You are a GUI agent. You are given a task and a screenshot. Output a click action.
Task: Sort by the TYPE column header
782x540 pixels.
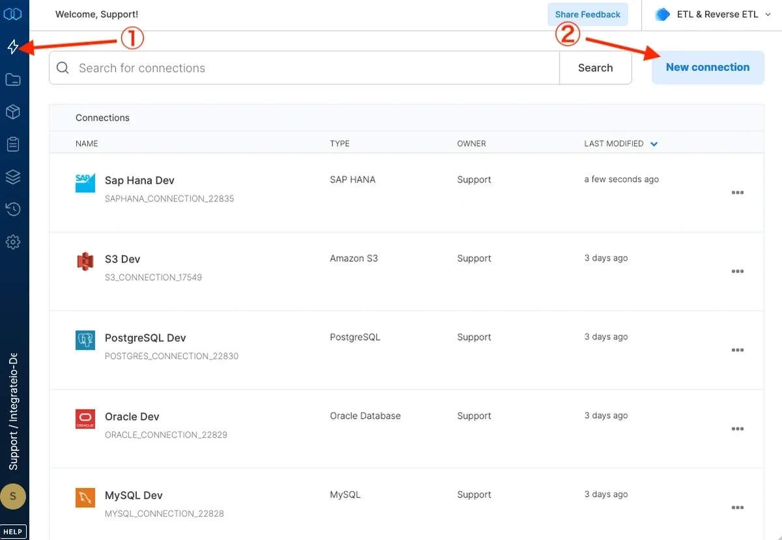coord(340,143)
